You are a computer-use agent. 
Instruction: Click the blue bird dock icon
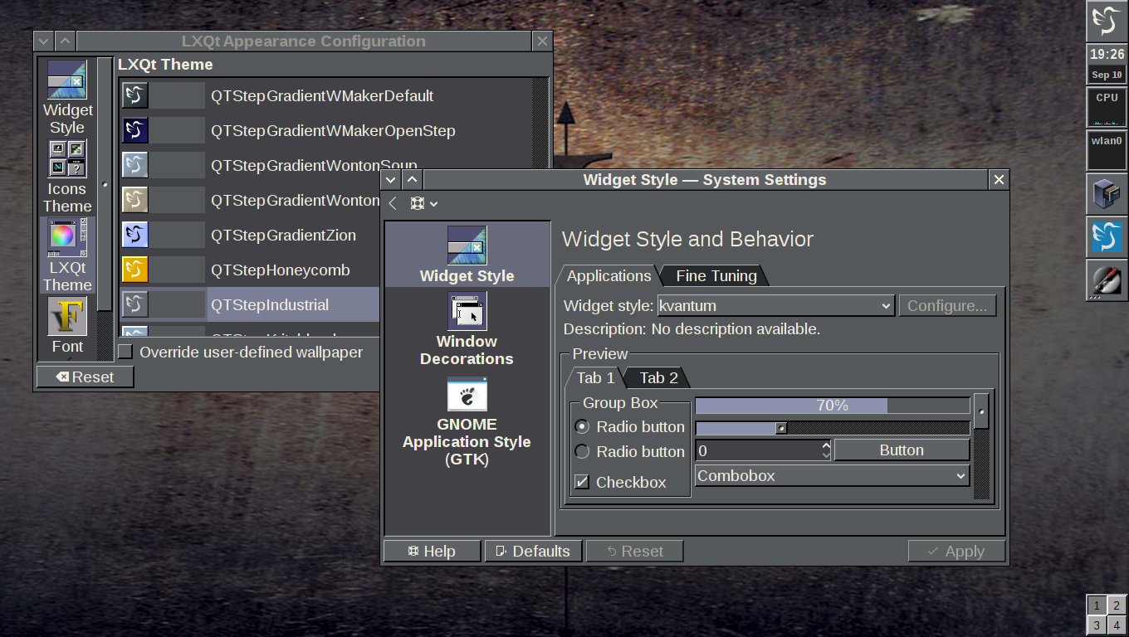click(1107, 236)
